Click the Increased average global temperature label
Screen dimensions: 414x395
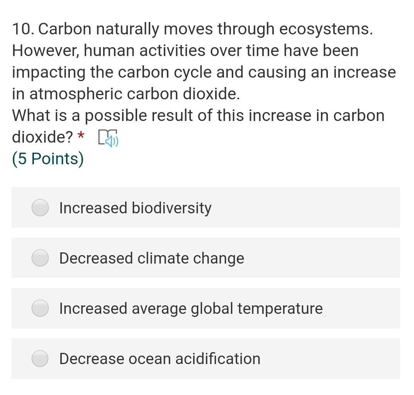pyautogui.click(x=191, y=308)
